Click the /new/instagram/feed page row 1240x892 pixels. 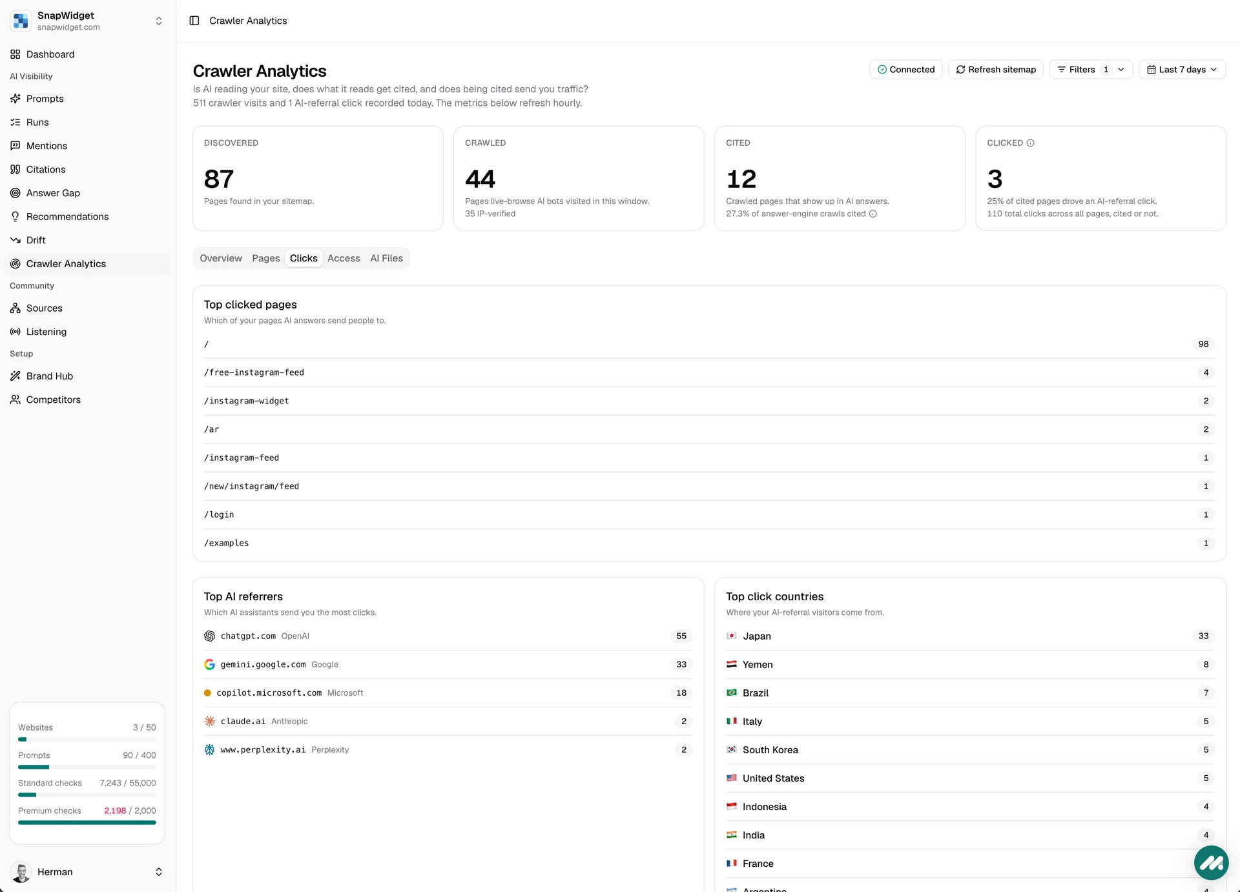(x=709, y=486)
